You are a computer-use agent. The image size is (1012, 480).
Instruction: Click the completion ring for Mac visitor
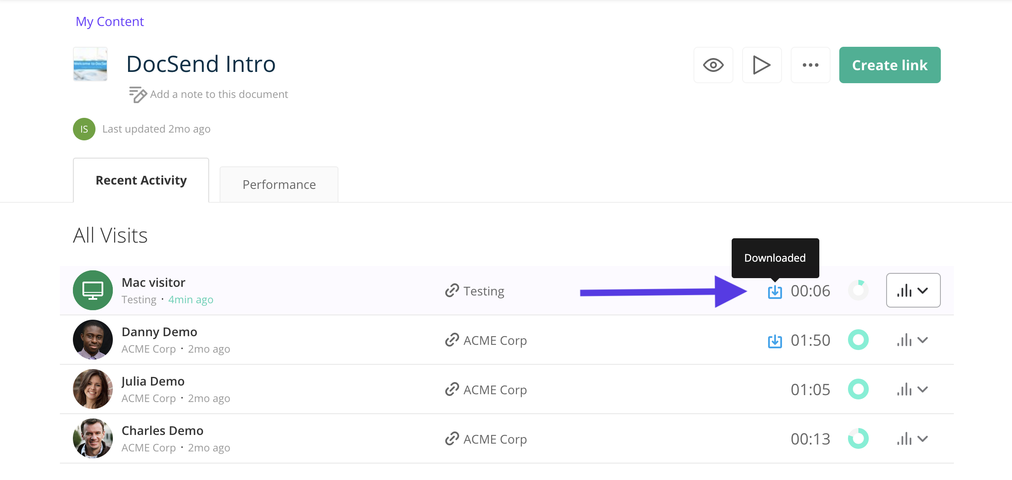[x=858, y=290]
